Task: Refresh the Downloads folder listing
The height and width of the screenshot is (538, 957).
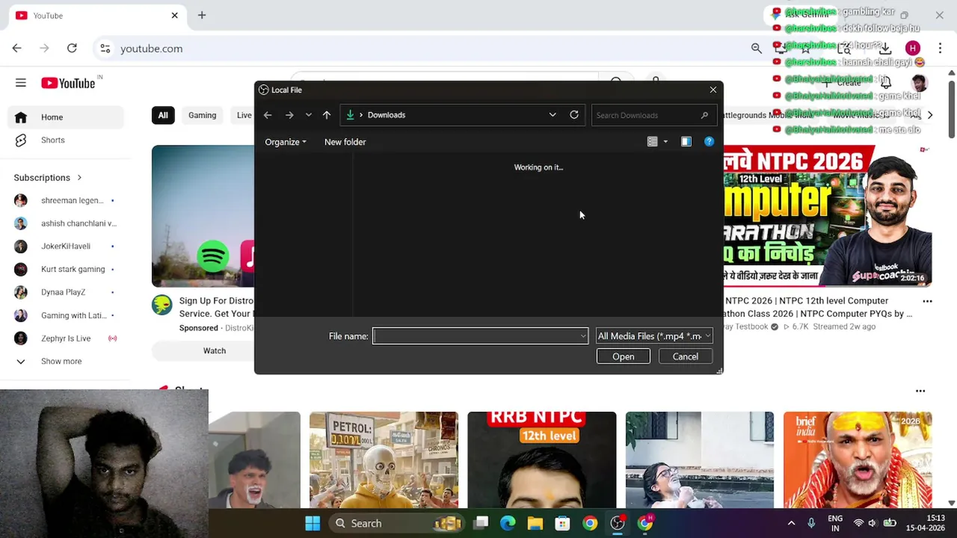Action: [x=574, y=115]
